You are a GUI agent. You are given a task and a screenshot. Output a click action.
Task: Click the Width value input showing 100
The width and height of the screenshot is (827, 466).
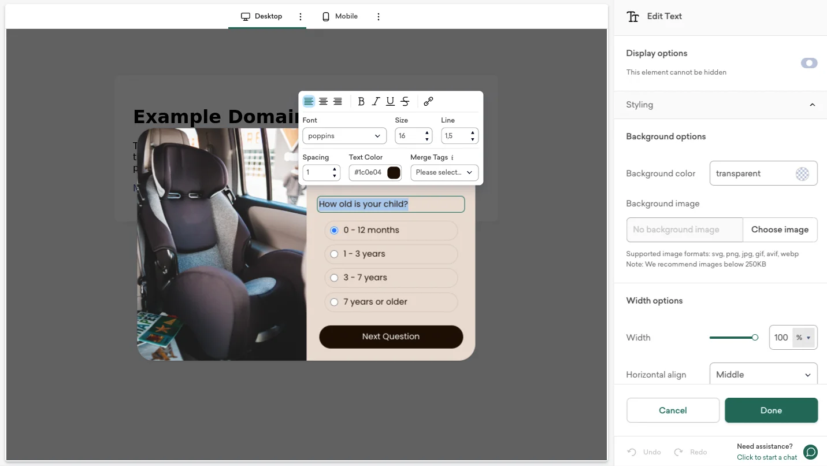pos(781,338)
